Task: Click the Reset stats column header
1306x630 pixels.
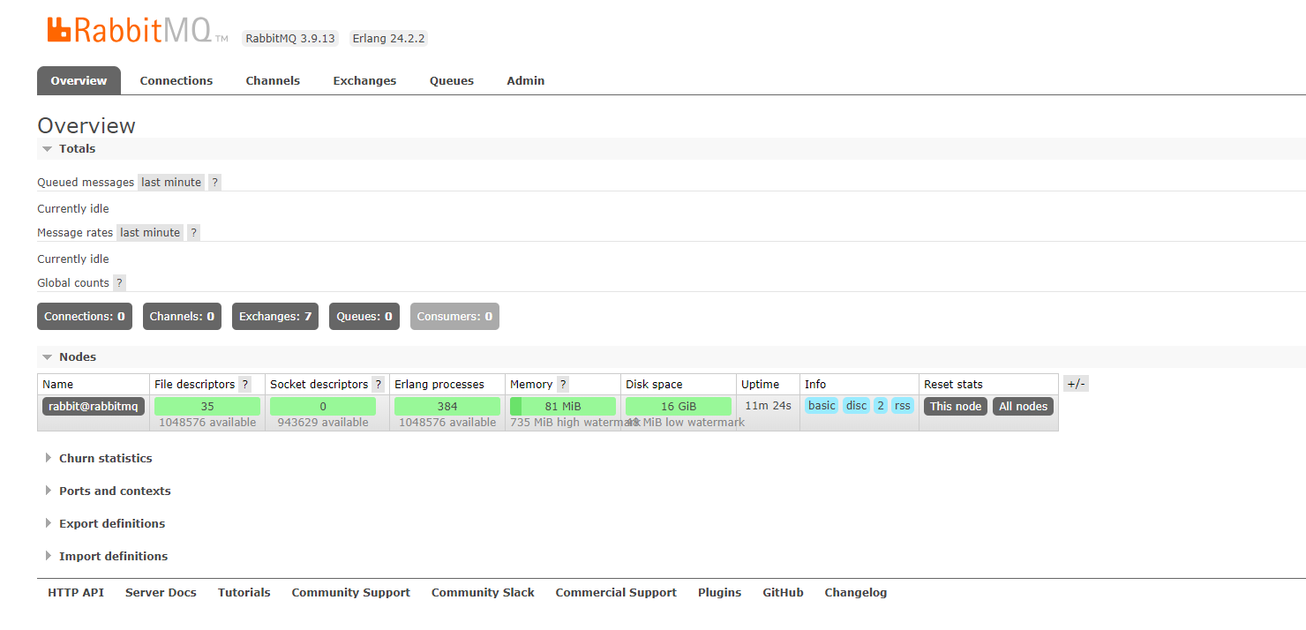Action: [953, 385]
